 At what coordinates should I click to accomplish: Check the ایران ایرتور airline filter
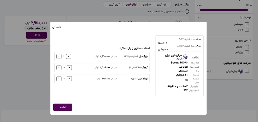coord(247,71)
